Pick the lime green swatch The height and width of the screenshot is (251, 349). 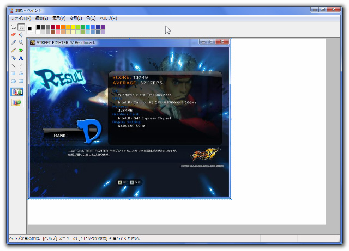click(x=78, y=27)
